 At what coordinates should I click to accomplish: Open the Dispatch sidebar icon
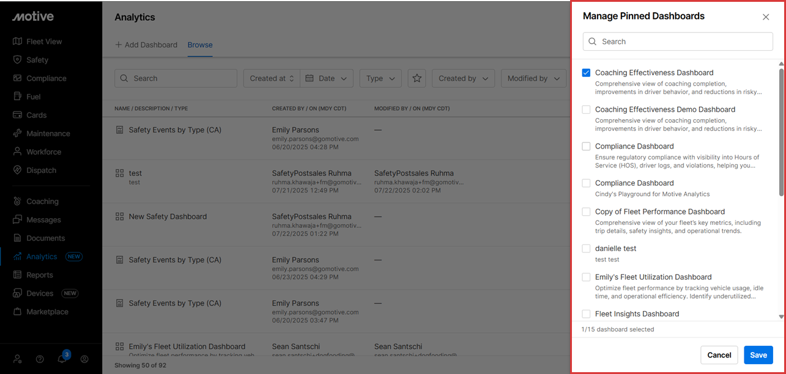click(x=17, y=170)
